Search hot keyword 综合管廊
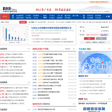The height and width of the screenshot is (112, 112). [68, 22]
